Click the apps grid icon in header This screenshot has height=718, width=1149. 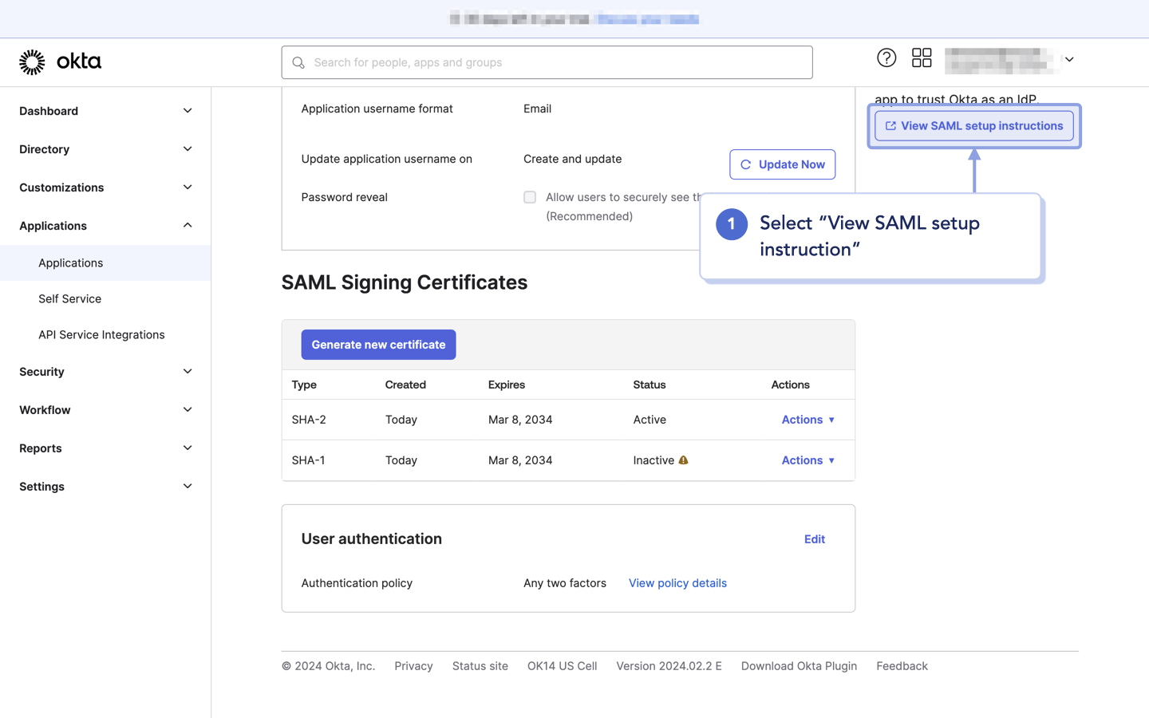coord(922,57)
